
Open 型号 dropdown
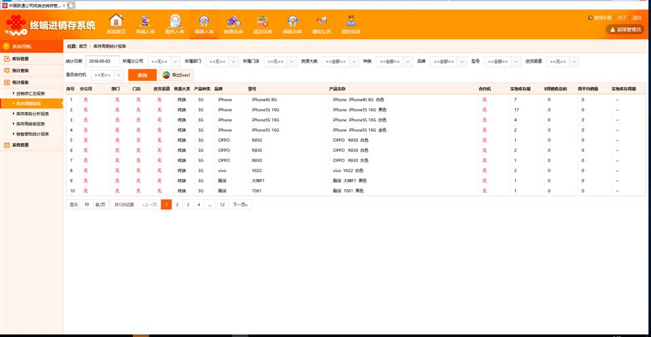502,61
